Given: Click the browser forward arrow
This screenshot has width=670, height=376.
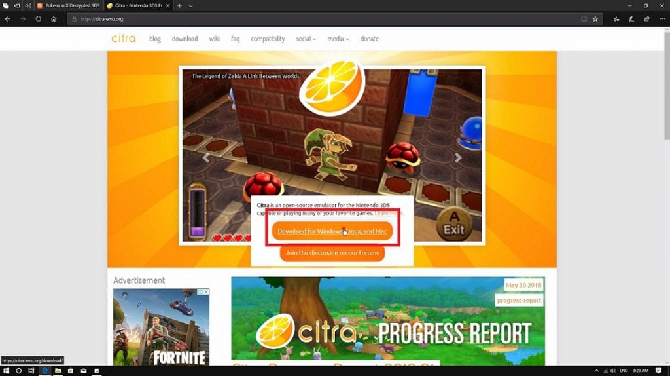Looking at the screenshot, I should [23, 19].
